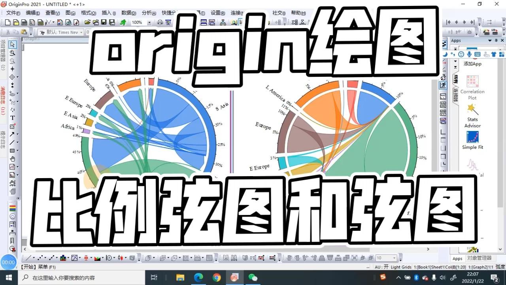The image size is (506, 285).
Task: Click the Paste clipboard icon
Action: [24, 32]
